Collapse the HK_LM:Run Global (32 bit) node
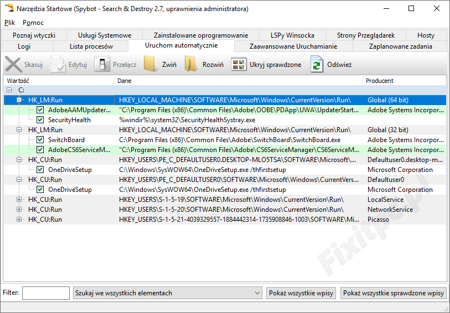Viewport: 450px width, 313px height. (19, 130)
